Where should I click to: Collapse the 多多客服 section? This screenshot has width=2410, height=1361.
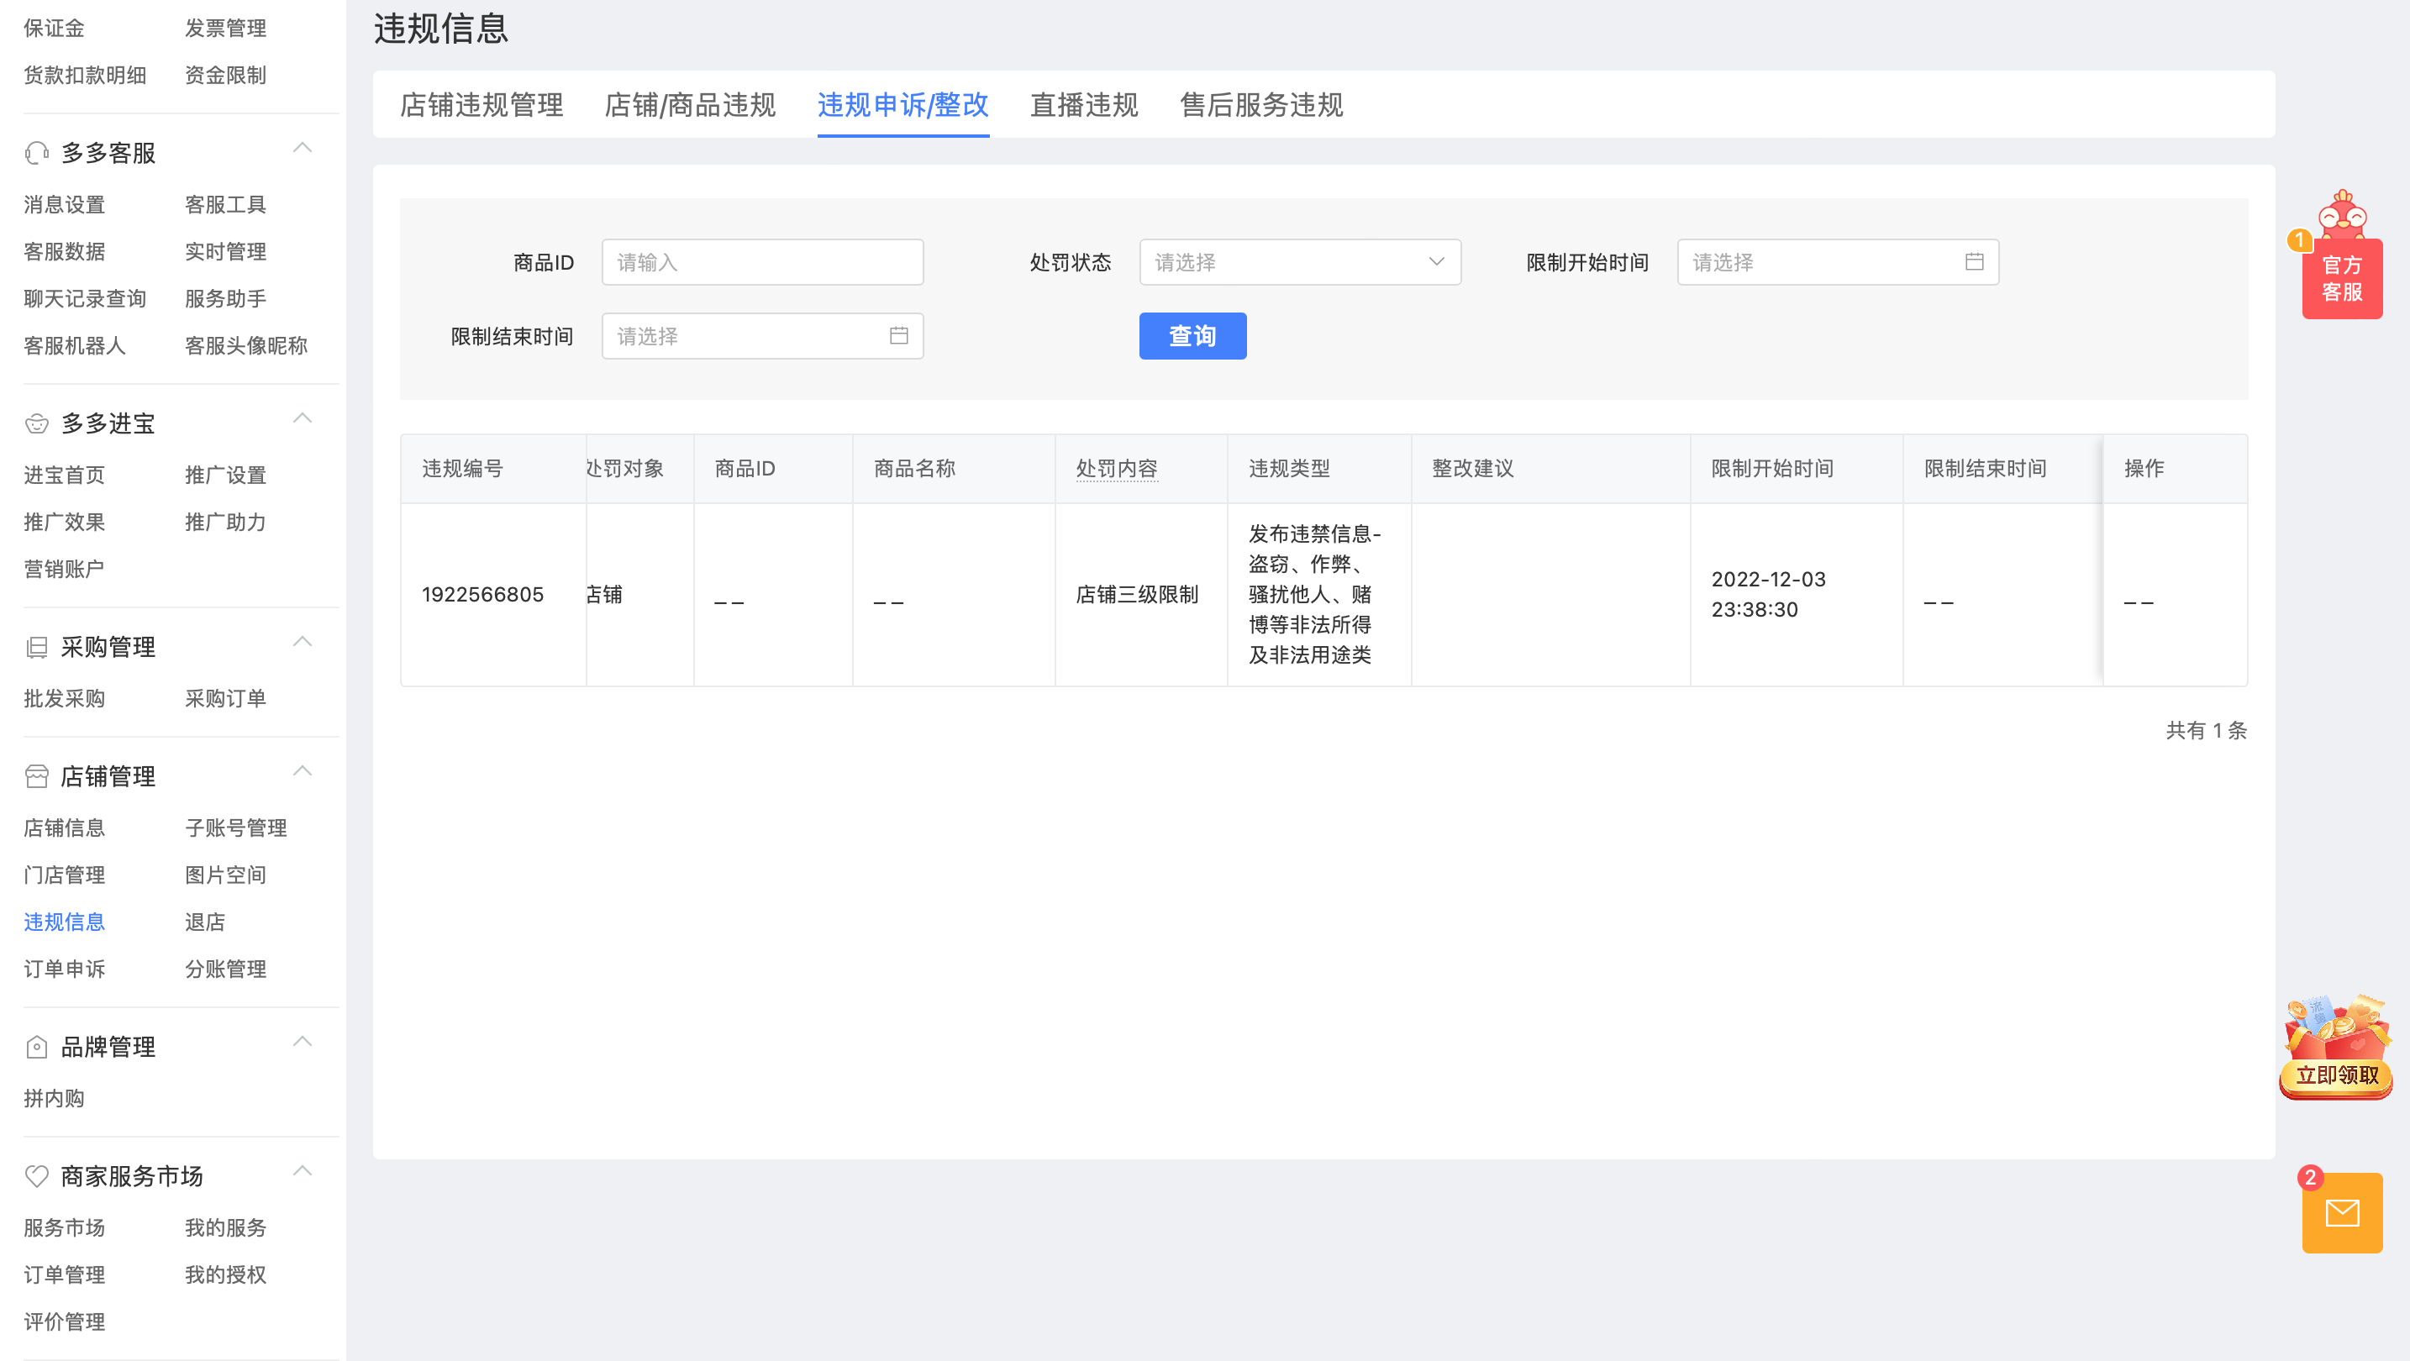303,149
